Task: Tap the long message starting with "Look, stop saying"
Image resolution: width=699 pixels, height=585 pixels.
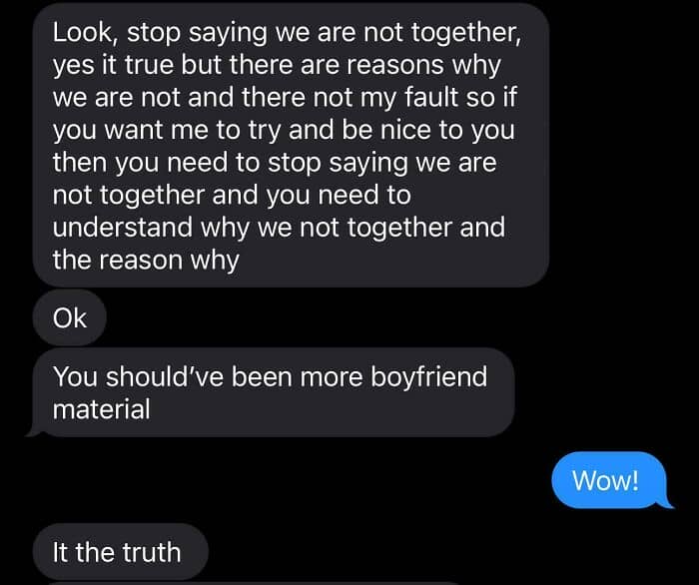Action: (291, 146)
